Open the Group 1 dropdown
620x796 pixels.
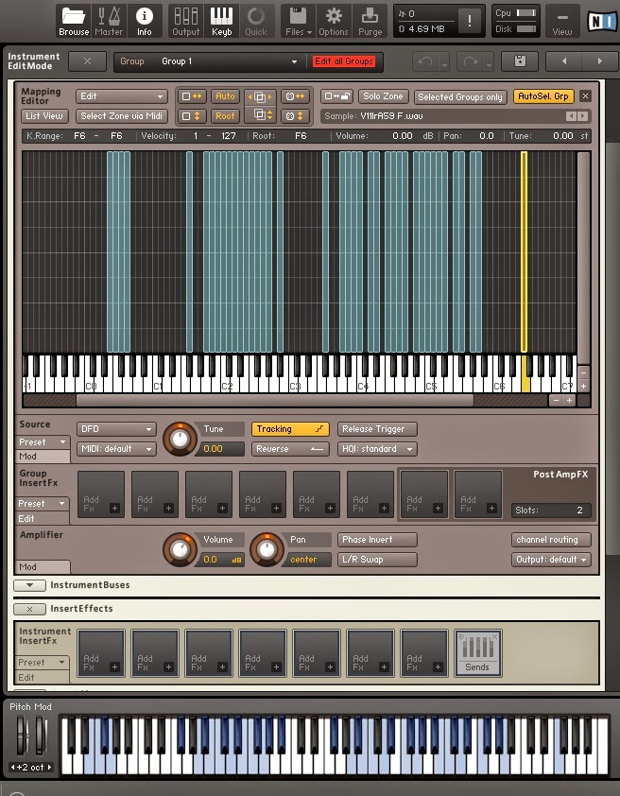click(x=215, y=61)
